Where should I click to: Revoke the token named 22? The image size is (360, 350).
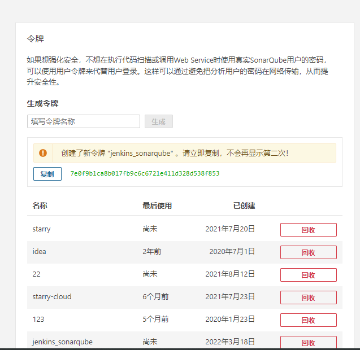309,275
